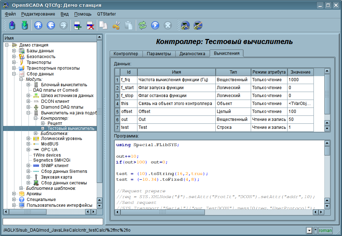Click the Delete item toolbar icon
342x236 pixels.
pyautogui.click(x=90, y=25)
